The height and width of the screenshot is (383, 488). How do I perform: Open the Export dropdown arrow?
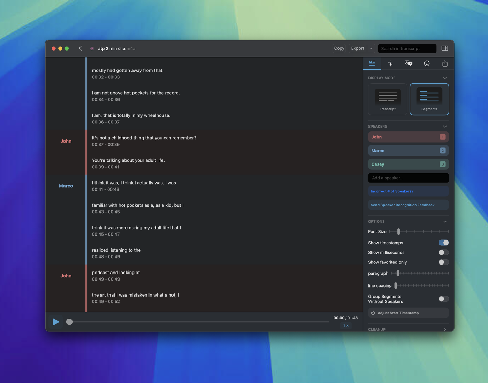coord(371,49)
